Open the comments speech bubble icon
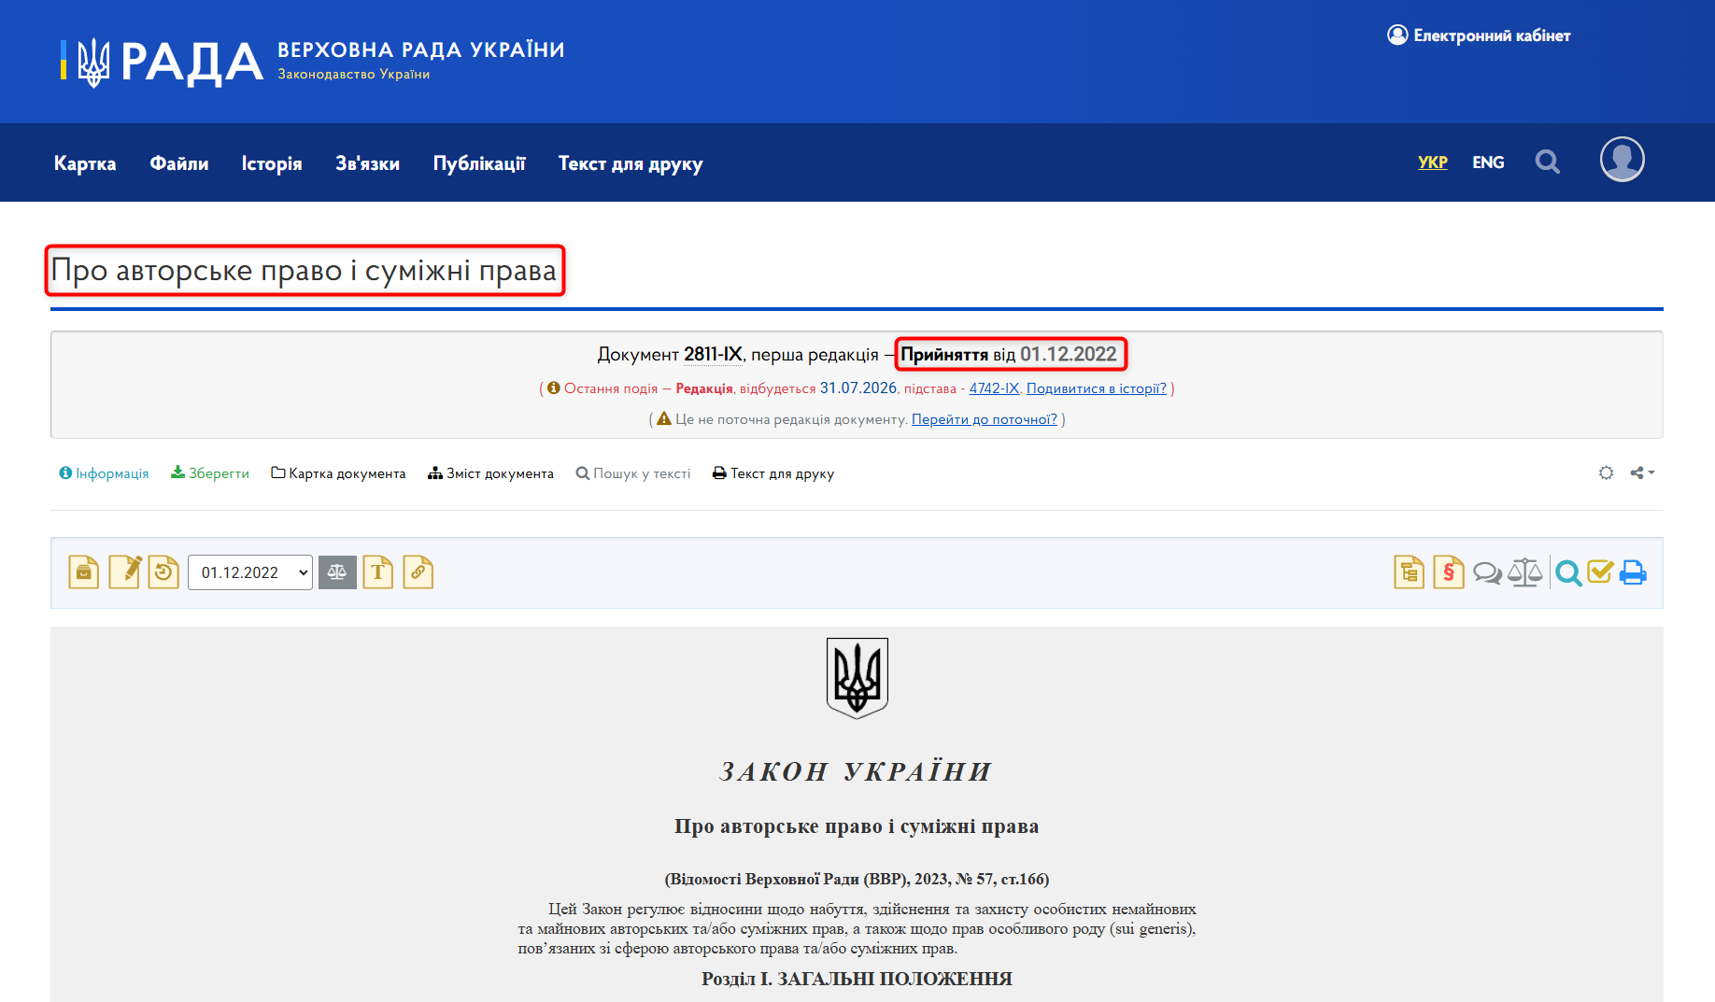Screen dimensions: 1715x1002 (1487, 572)
